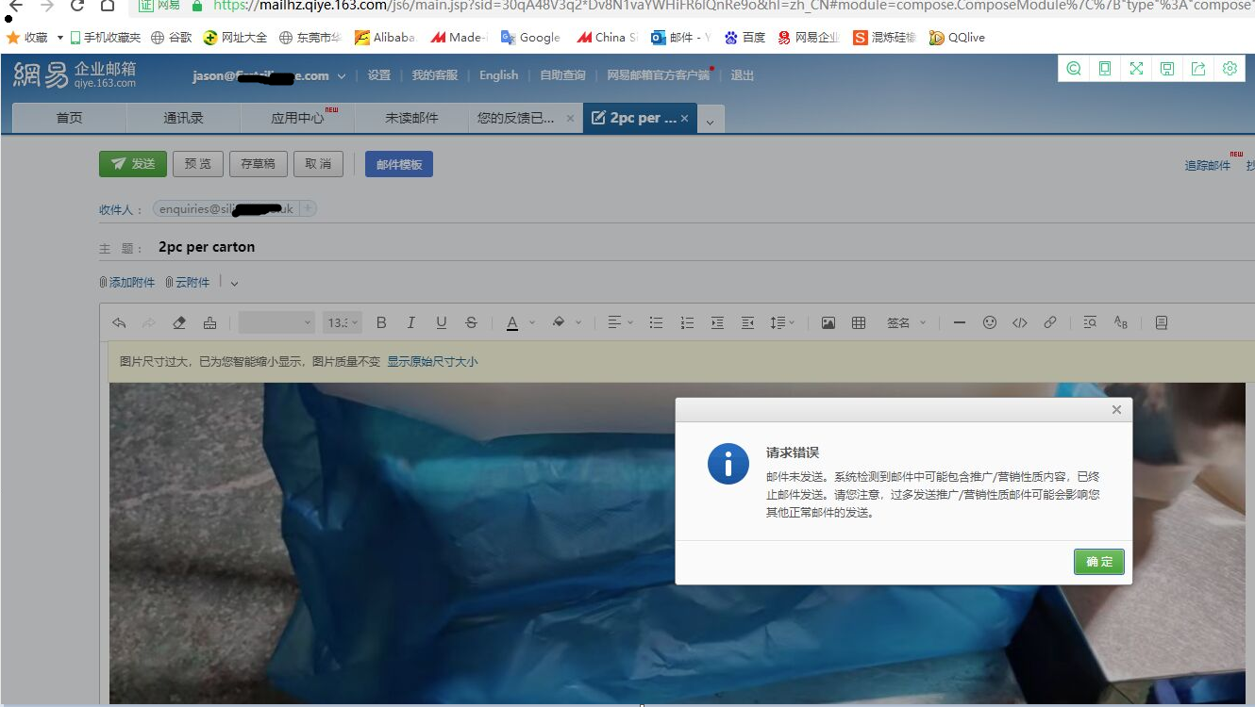The width and height of the screenshot is (1255, 707).
Task: Click the 设置 settings link in header
Action: [379, 75]
